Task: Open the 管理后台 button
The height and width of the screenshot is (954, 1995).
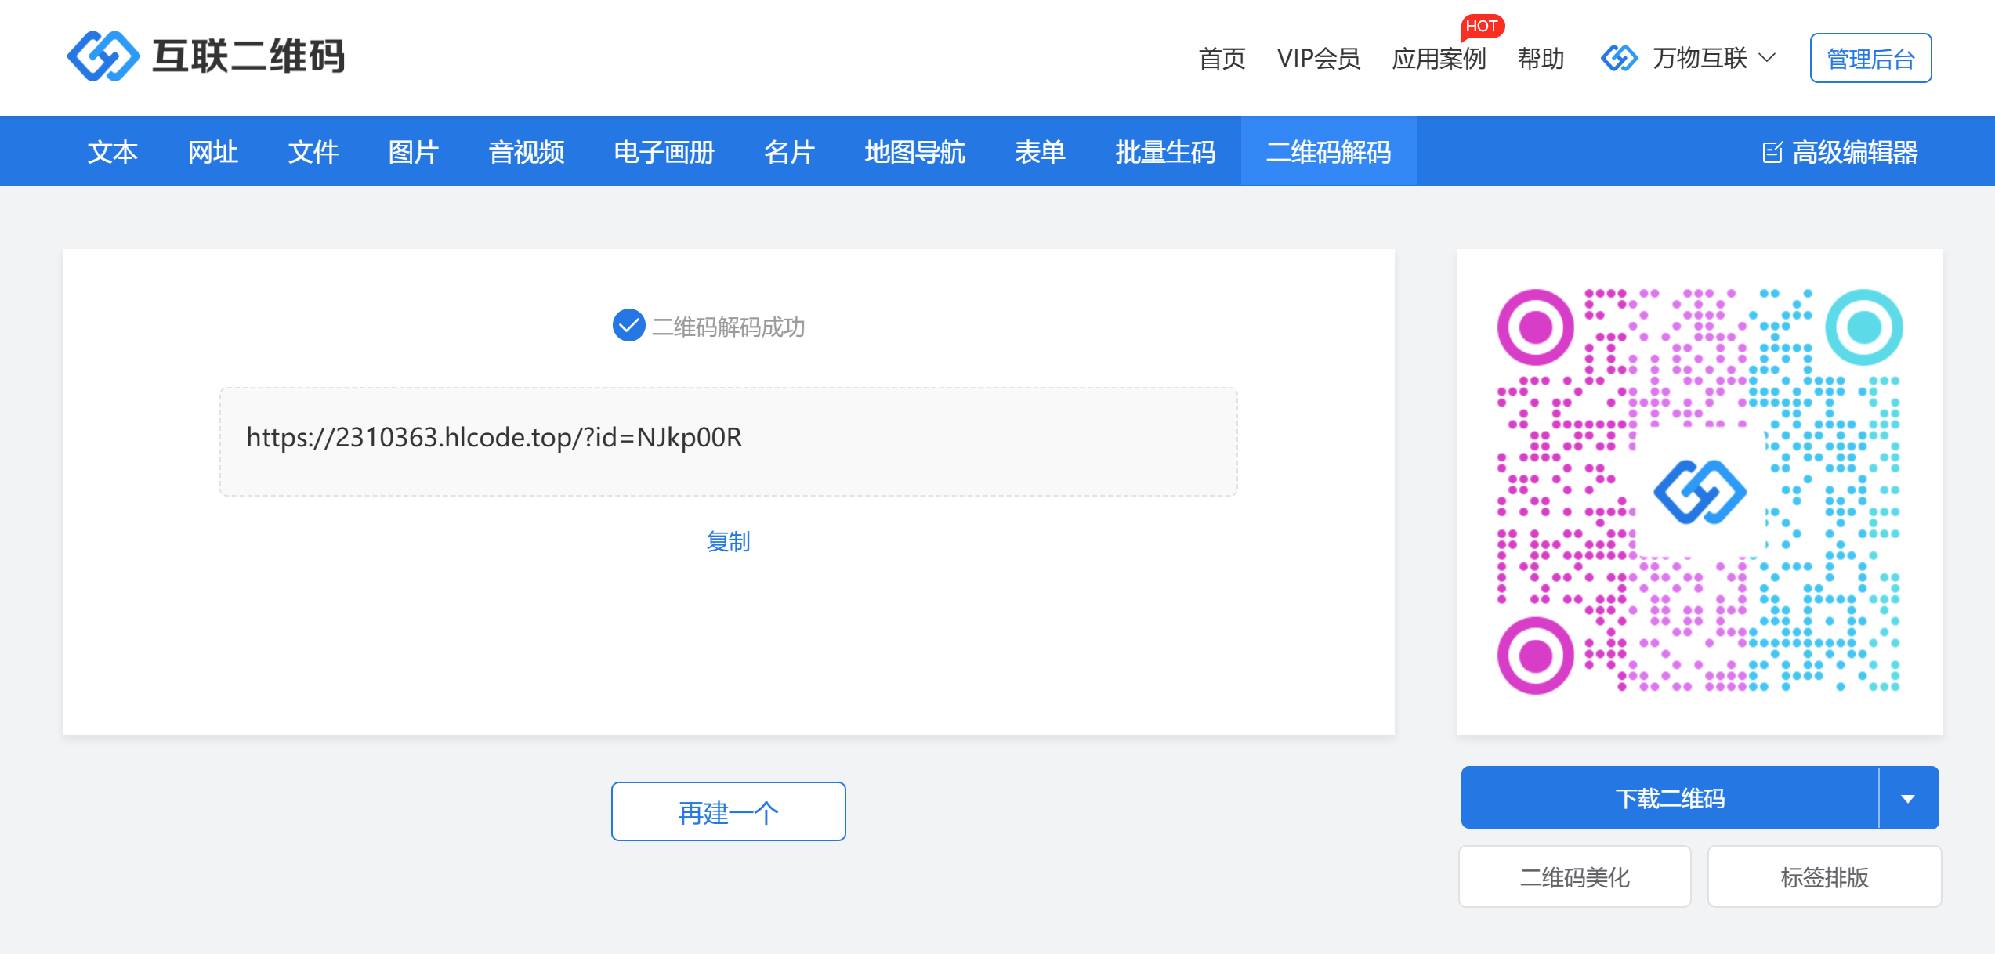Action: [x=1870, y=58]
